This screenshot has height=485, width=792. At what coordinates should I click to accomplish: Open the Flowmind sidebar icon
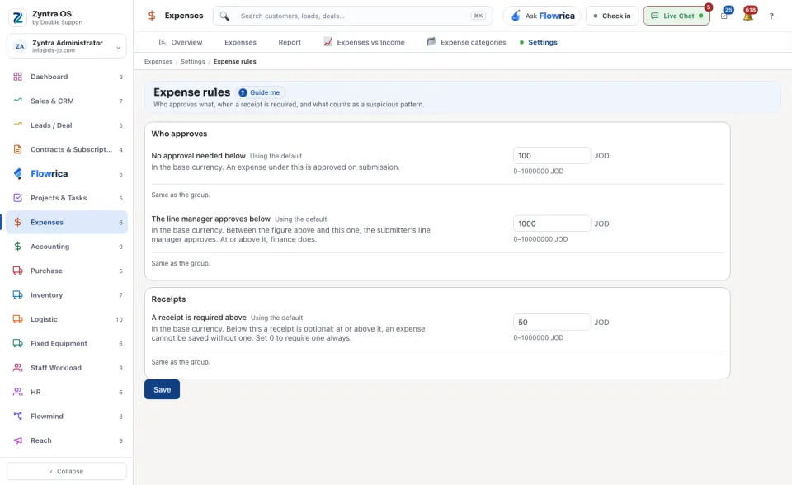17,417
